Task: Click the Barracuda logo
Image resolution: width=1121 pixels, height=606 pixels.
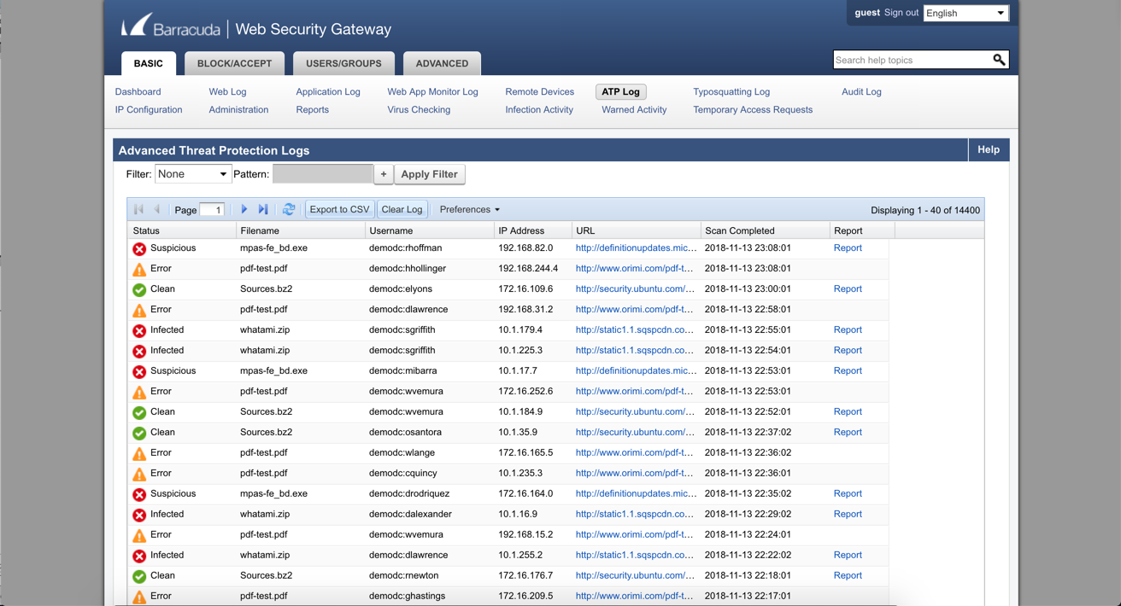Action: pos(170,28)
